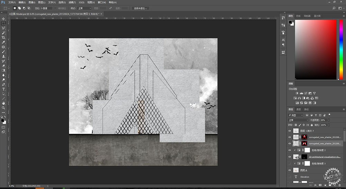Select the Move tool

tap(3, 19)
